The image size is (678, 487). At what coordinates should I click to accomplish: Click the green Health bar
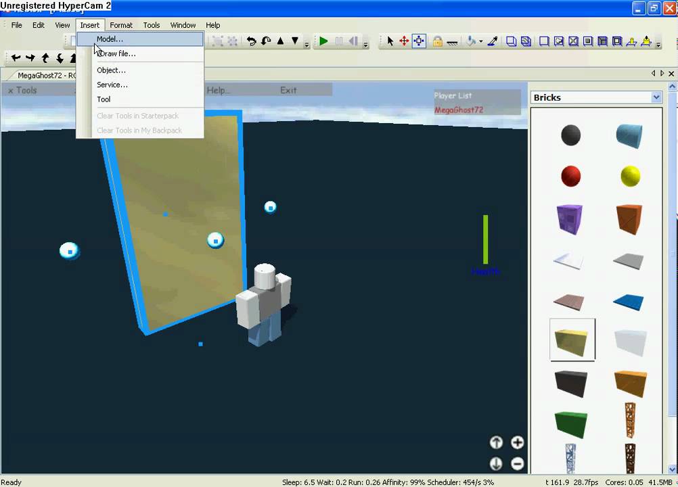point(486,239)
